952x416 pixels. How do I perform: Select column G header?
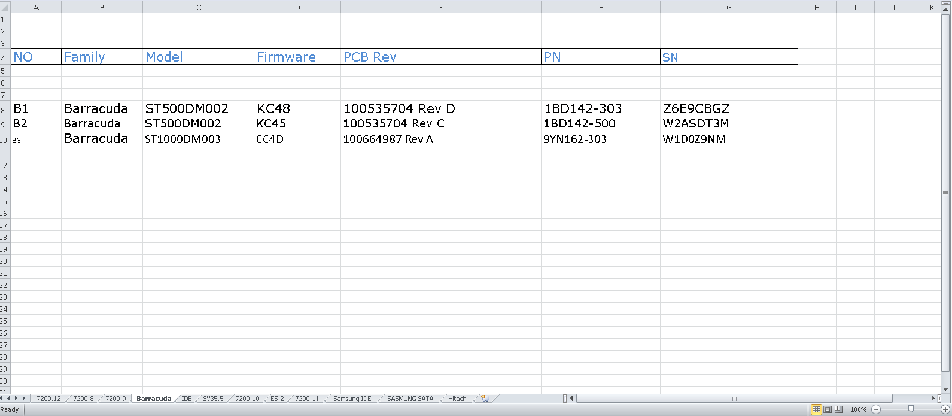point(729,7)
